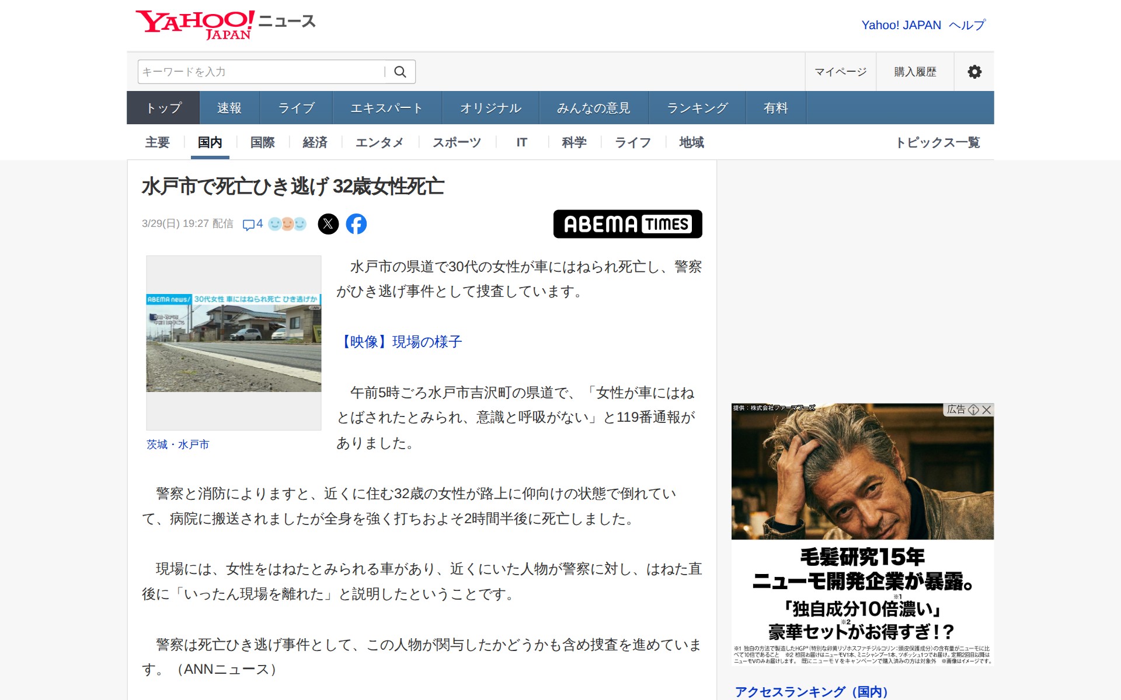Open the 【映像】現場の様子 video link
1121x700 pixels.
(x=400, y=342)
